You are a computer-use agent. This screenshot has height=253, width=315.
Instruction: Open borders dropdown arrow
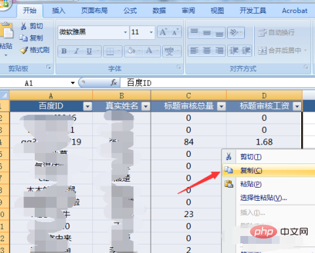119,51
